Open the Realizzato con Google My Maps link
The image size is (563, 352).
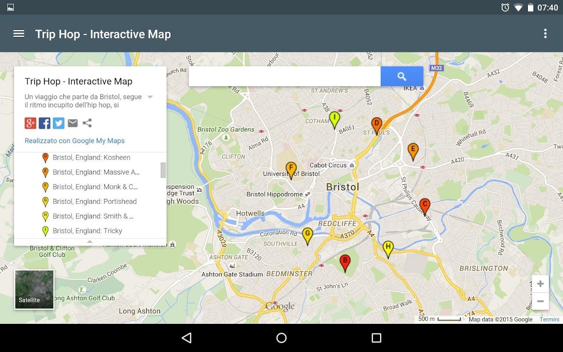(75, 141)
